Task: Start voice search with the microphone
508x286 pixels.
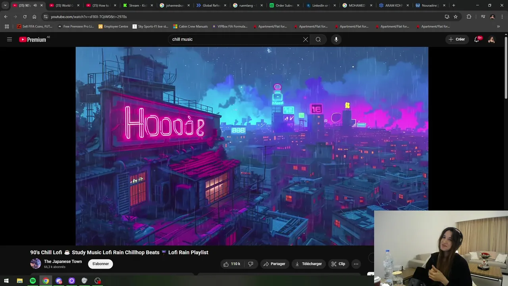Action: coord(336,39)
